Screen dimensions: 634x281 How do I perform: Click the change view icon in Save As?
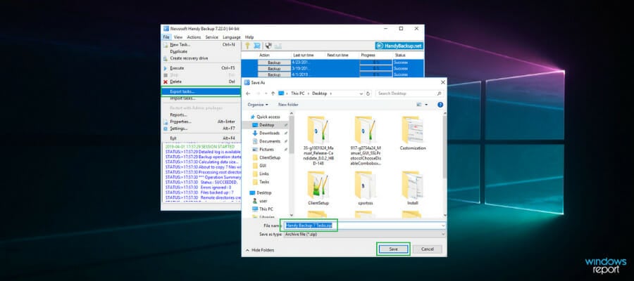point(419,105)
